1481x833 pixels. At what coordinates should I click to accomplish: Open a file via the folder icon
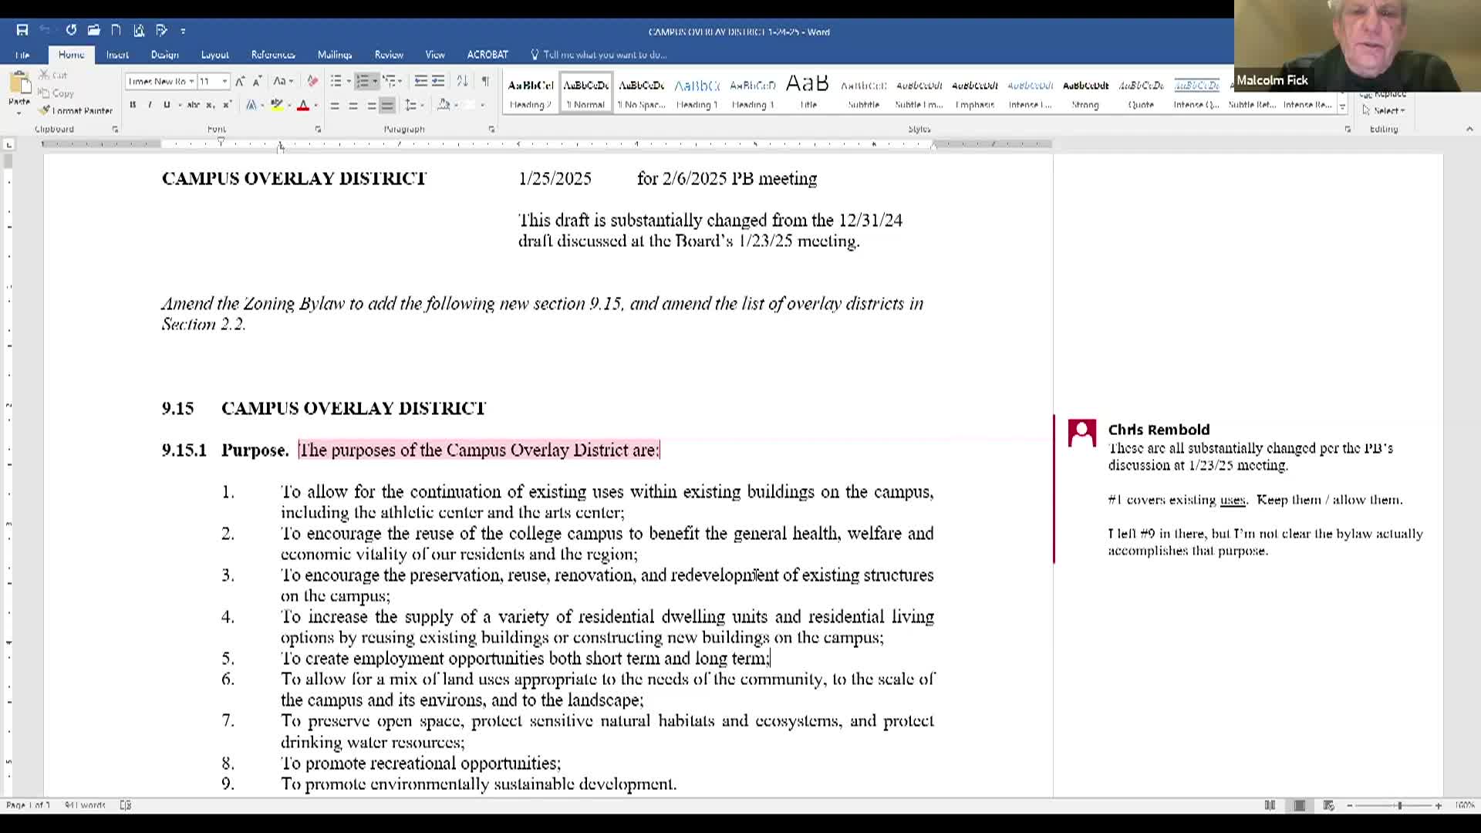pyautogui.click(x=93, y=30)
